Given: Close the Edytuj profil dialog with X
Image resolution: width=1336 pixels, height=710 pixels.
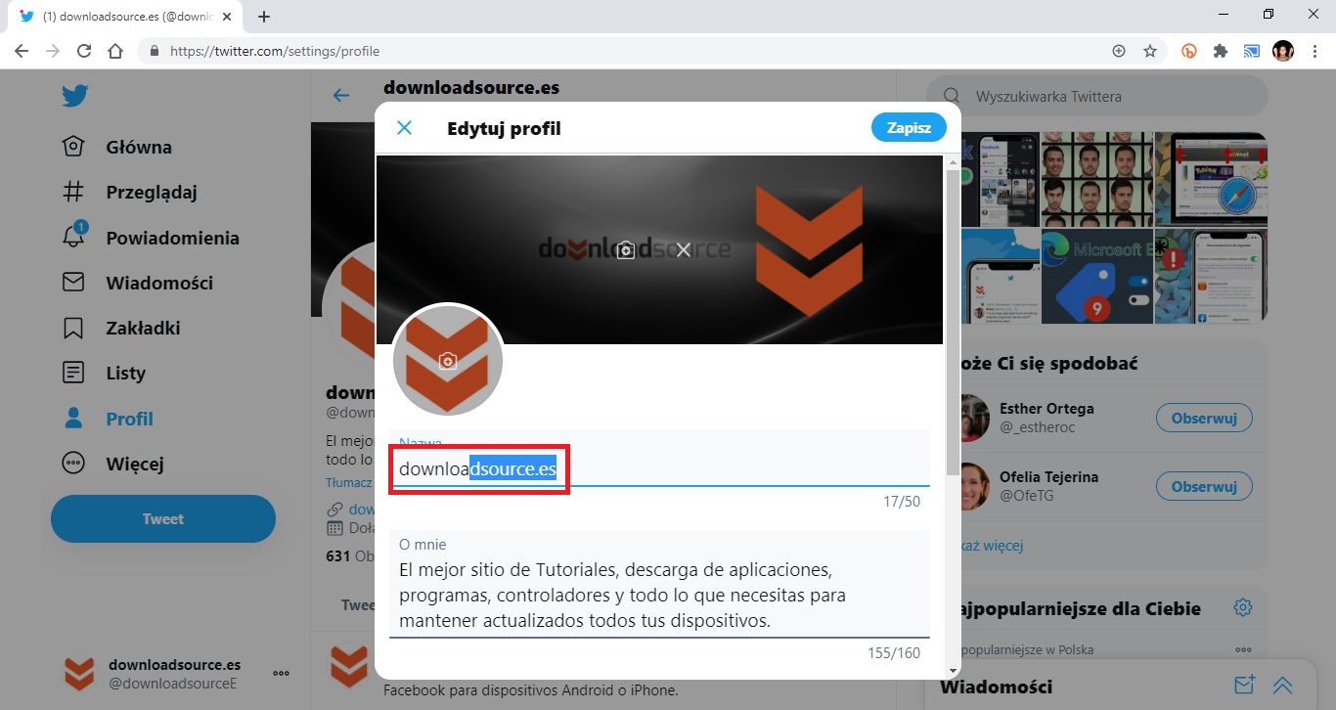Looking at the screenshot, I should (x=404, y=128).
